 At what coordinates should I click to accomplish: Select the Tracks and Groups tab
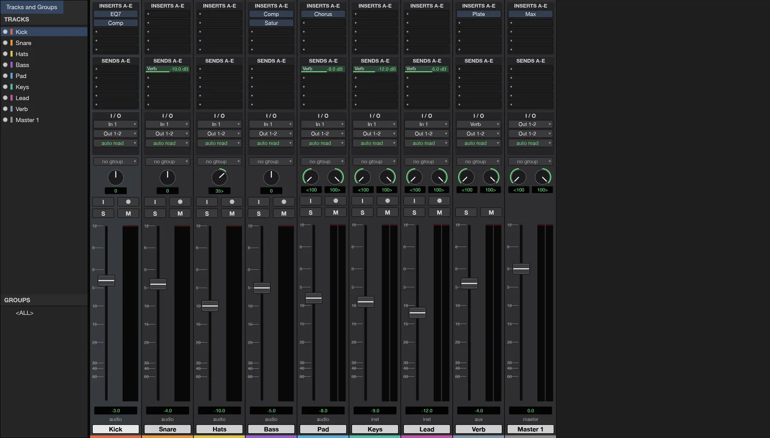(x=32, y=7)
